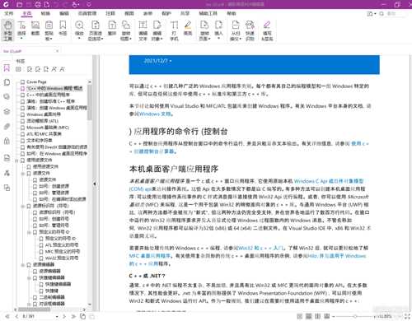Switch to the 主页 (Home) ribbon tab

(x=27, y=13)
